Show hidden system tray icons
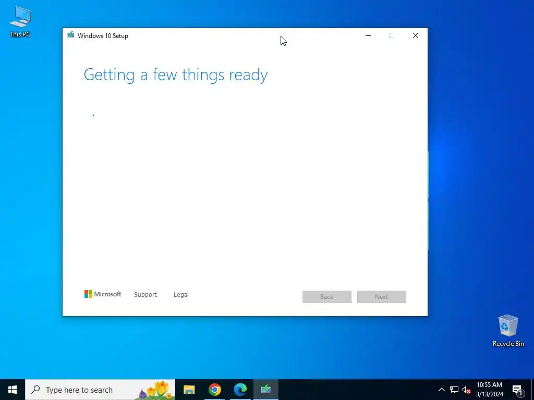The image size is (534, 400). [441, 390]
